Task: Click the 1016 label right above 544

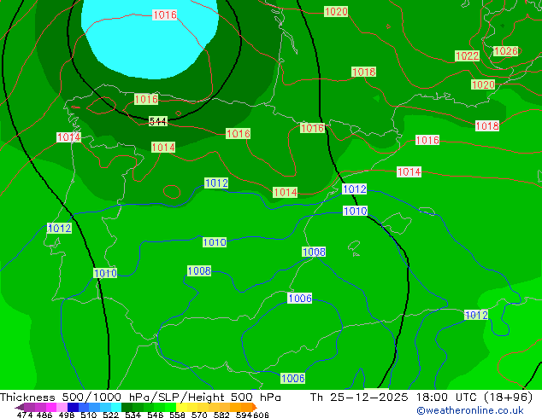Action: [x=146, y=100]
